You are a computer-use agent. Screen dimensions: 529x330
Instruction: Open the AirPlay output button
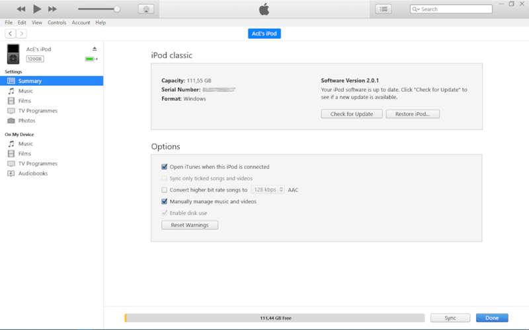[146, 9]
